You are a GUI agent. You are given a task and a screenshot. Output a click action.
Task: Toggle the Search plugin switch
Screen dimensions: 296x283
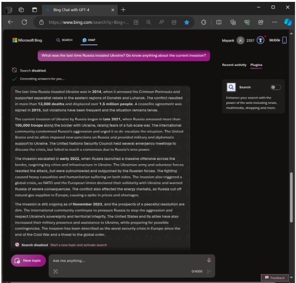pos(275,87)
